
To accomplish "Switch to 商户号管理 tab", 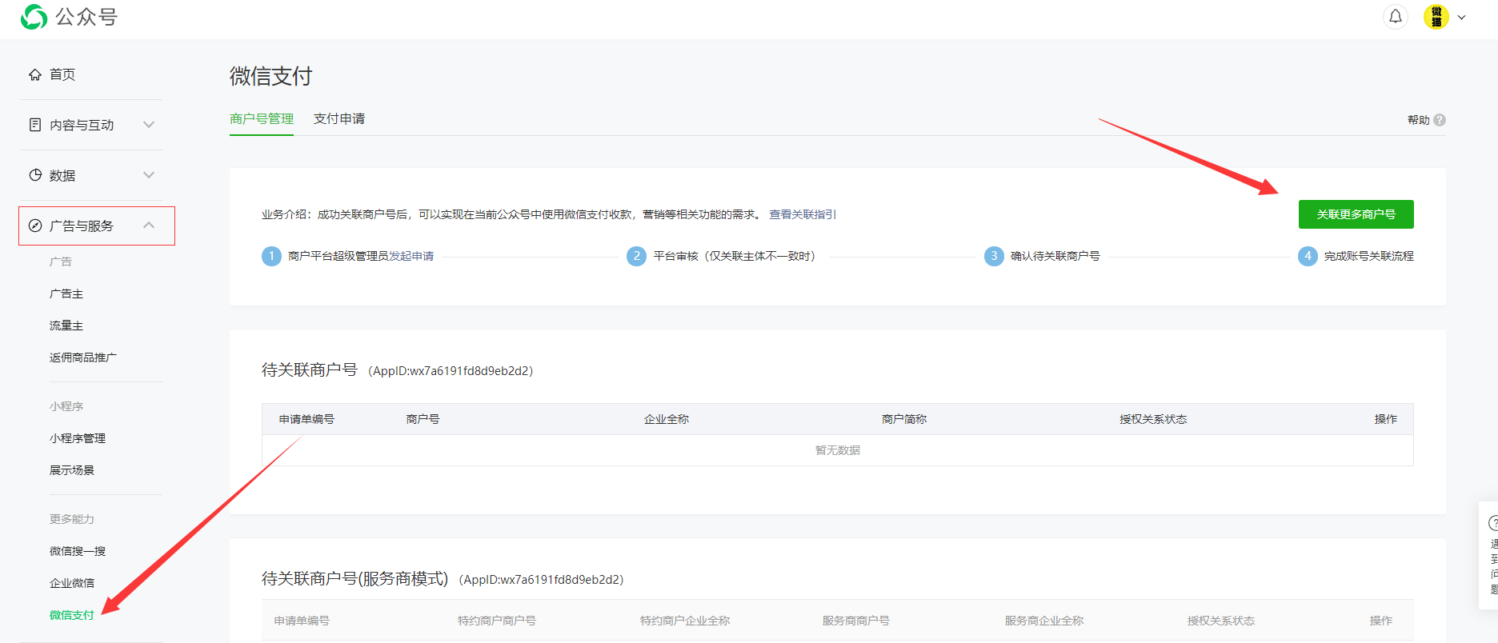I will (x=262, y=119).
